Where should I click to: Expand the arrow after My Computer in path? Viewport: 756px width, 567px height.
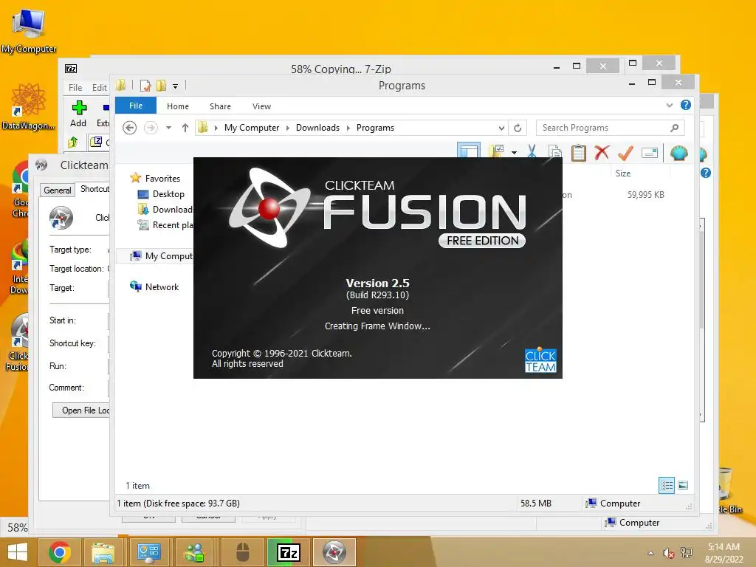pyautogui.click(x=288, y=128)
